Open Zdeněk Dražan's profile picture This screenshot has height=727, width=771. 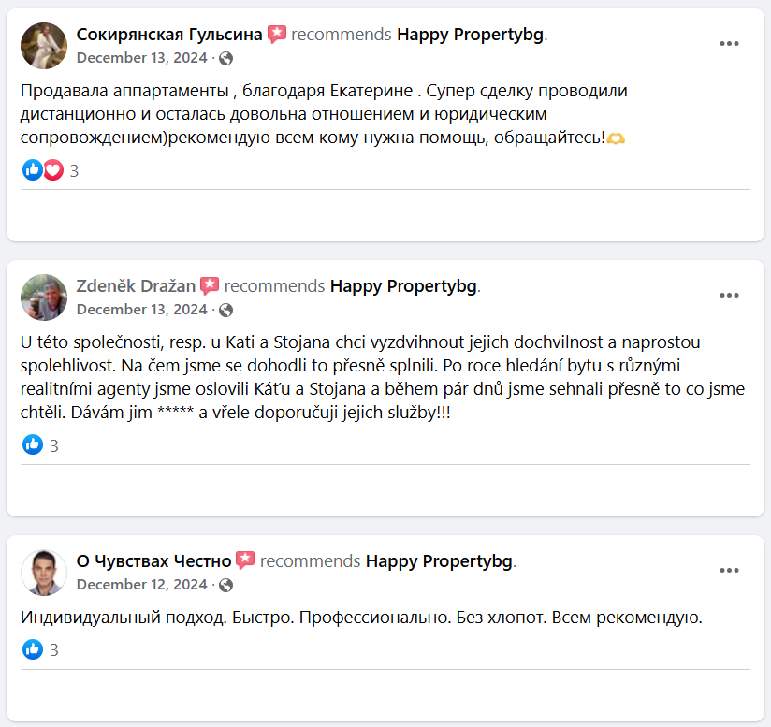pos(44,298)
